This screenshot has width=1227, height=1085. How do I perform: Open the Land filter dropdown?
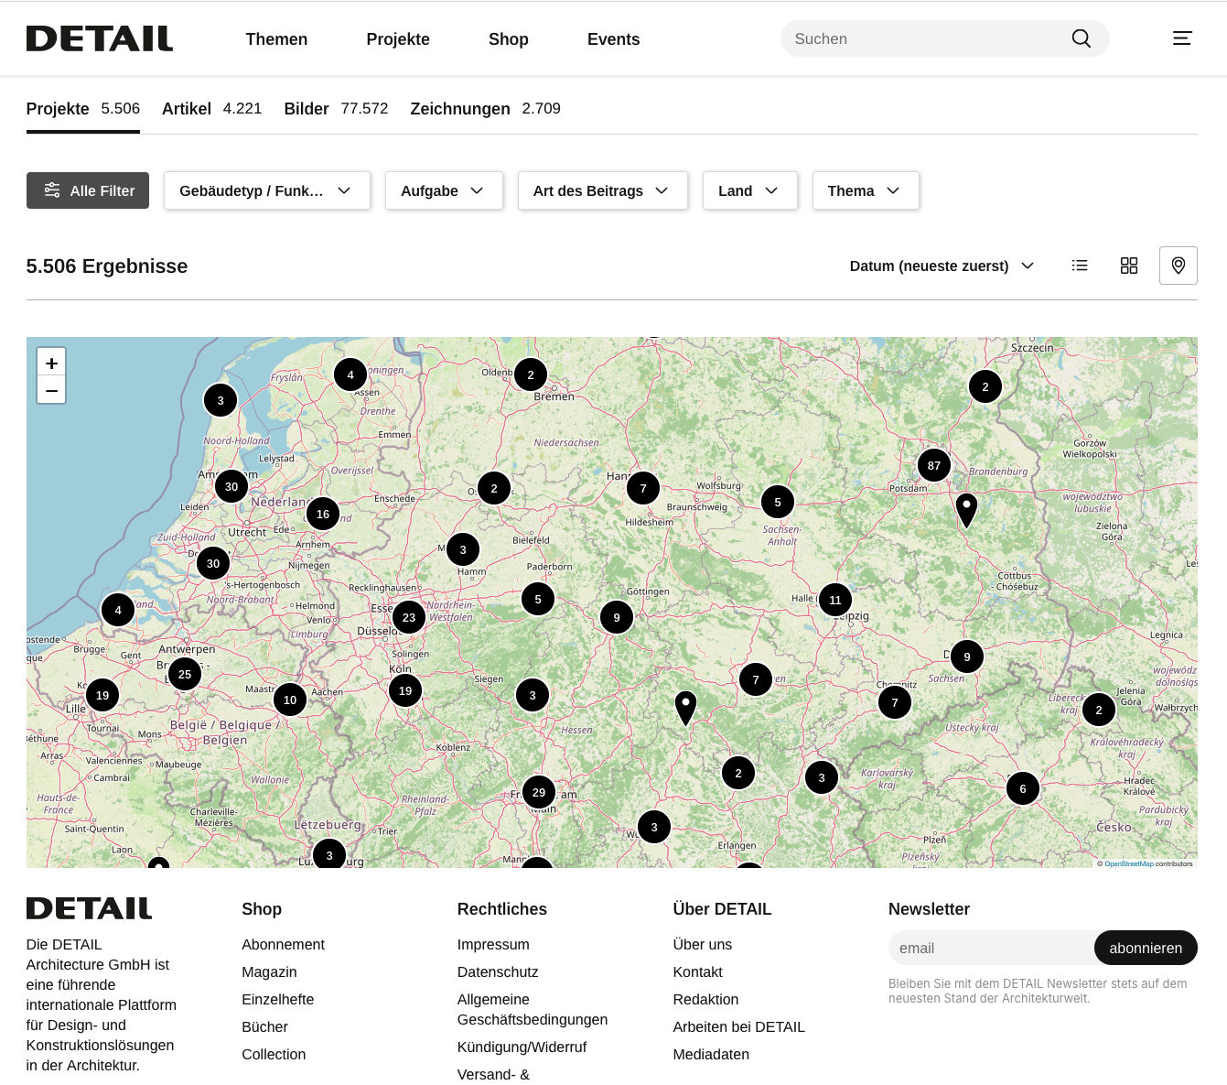tap(750, 190)
